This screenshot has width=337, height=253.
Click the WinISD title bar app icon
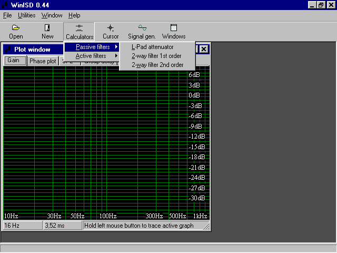click(x=5, y=5)
